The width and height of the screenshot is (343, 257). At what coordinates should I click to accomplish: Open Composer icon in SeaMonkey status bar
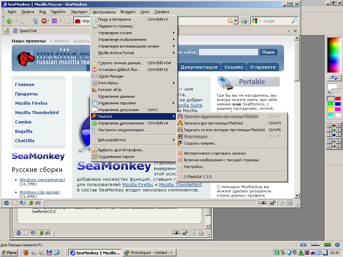click(22, 203)
